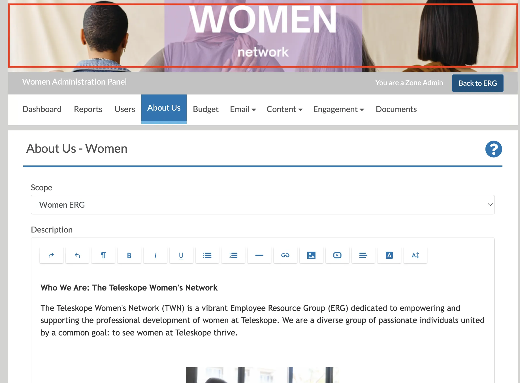The height and width of the screenshot is (383, 520).
Task: Insert a video into description
Action: [337, 255]
